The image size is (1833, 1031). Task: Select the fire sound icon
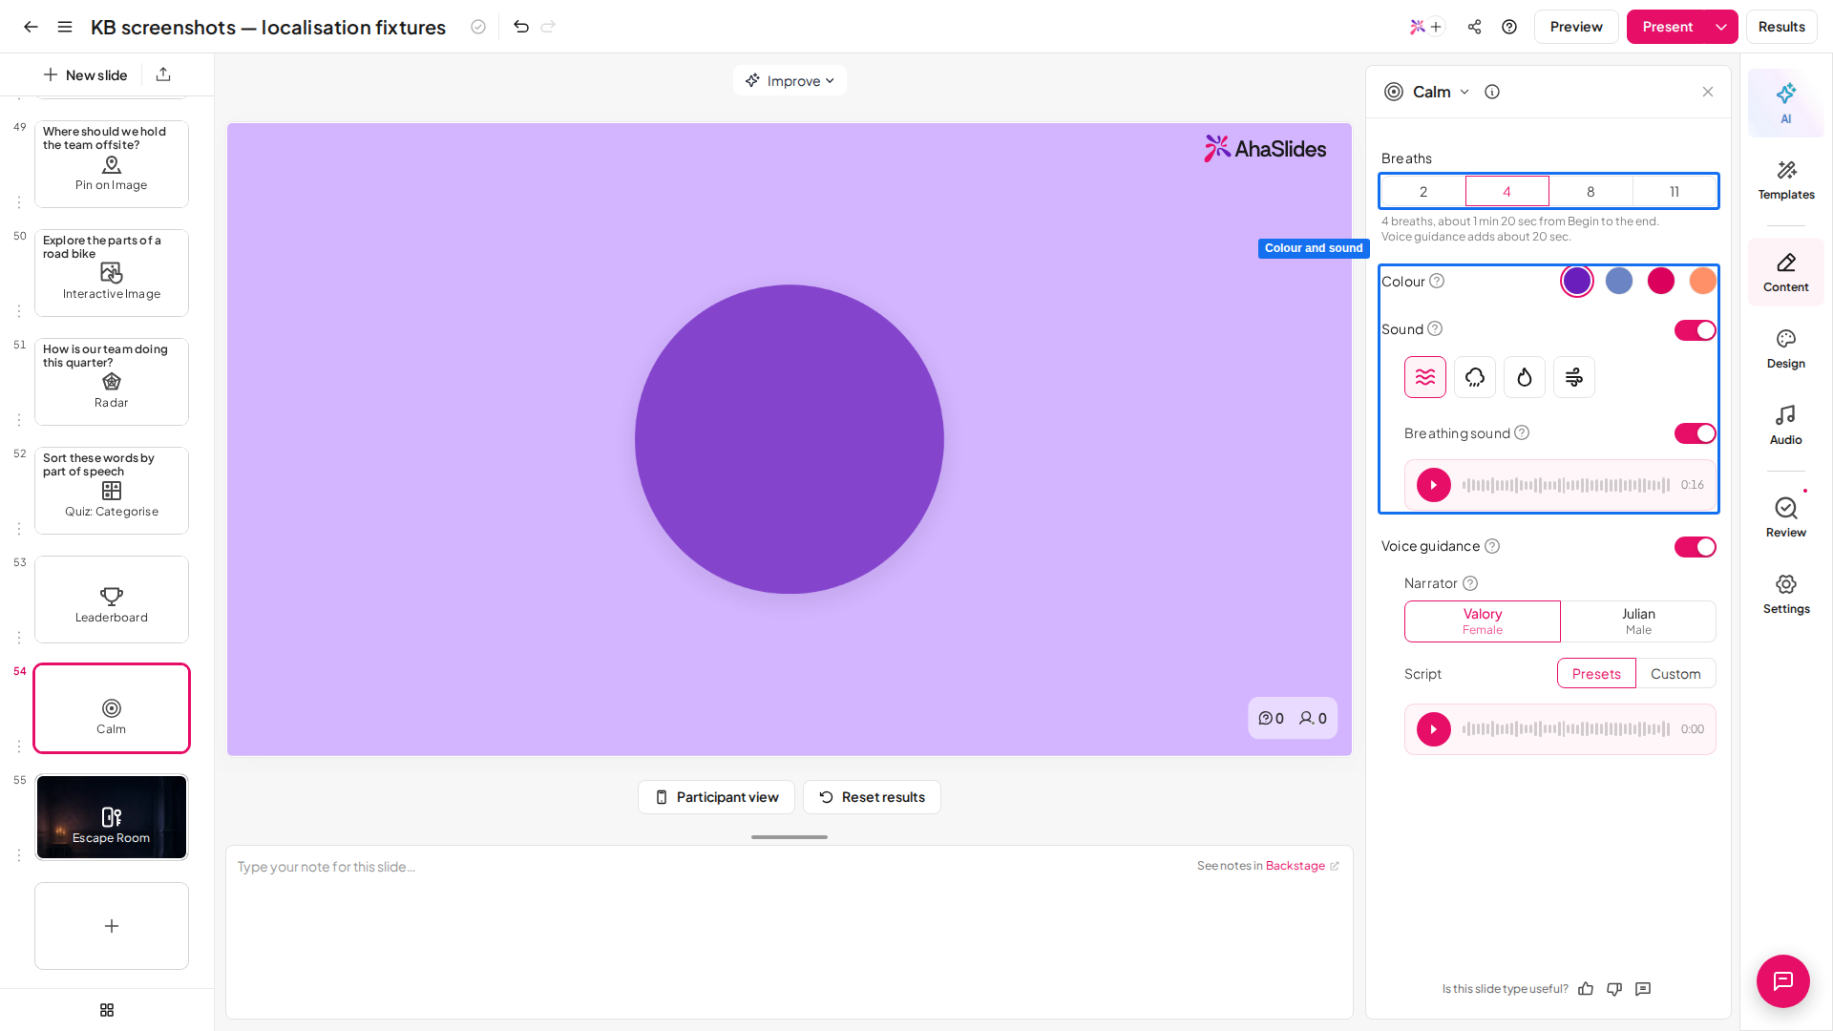tap(1525, 377)
